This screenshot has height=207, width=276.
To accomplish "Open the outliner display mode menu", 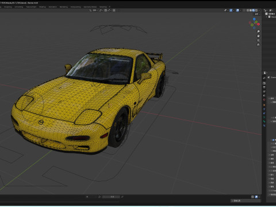I will pos(266,10).
